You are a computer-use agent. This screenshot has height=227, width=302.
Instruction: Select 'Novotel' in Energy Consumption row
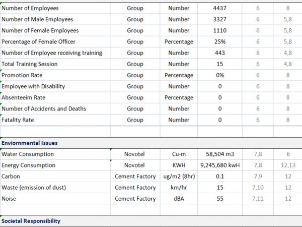coord(134,165)
